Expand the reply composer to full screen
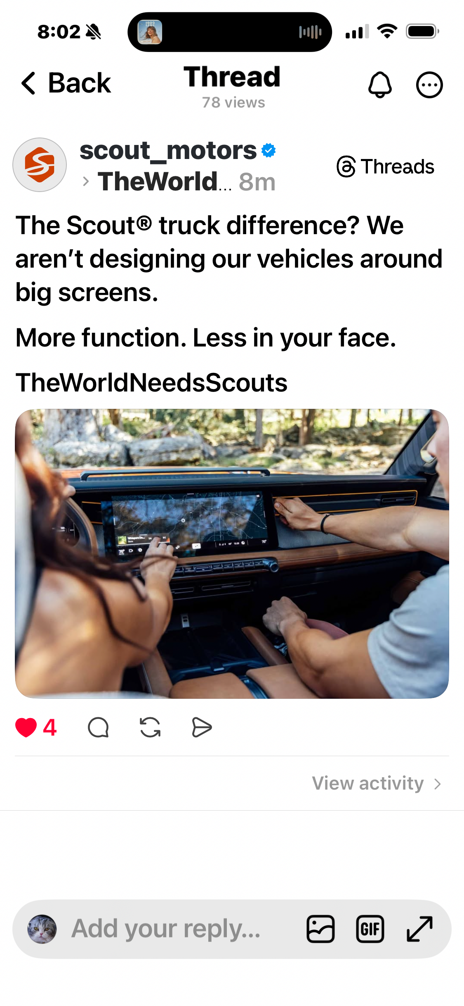The width and height of the screenshot is (464, 1006). pyautogui.click(x=419, y=929)
